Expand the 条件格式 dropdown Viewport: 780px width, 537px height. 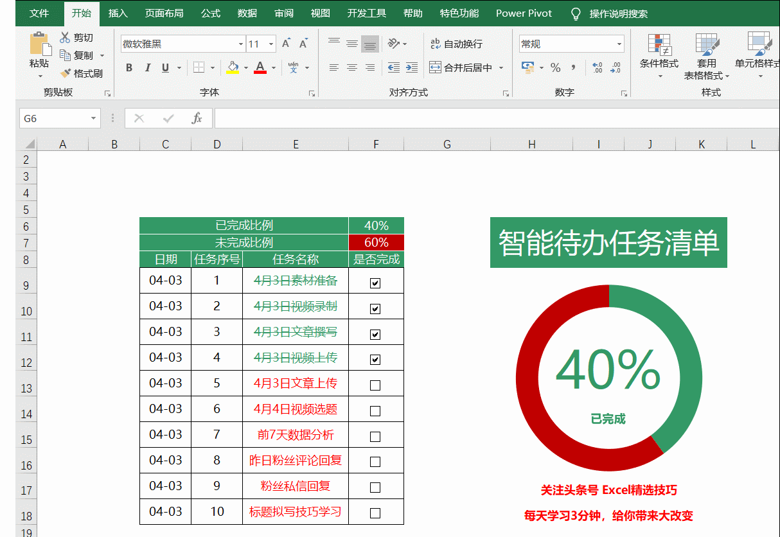(x=659, y=76)
